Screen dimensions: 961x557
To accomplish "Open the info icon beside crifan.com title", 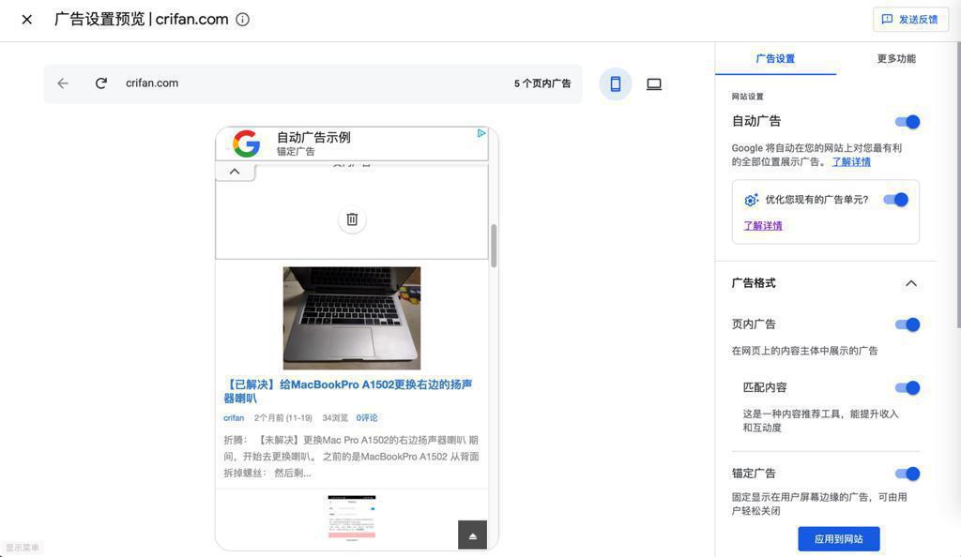I will click(x=243, y=20).
